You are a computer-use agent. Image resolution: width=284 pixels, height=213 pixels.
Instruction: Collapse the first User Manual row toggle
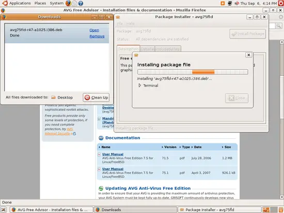(x=99, y=154)
